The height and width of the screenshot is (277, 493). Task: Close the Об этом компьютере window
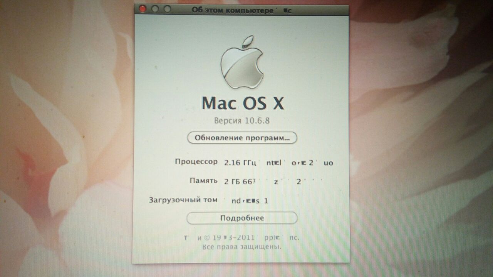click(x=143, y=9)
